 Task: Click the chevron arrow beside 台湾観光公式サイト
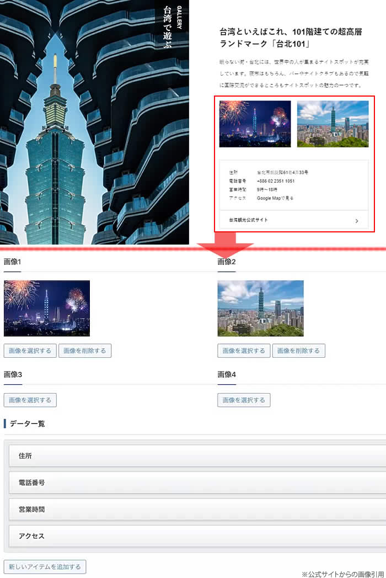pos(357,221)
